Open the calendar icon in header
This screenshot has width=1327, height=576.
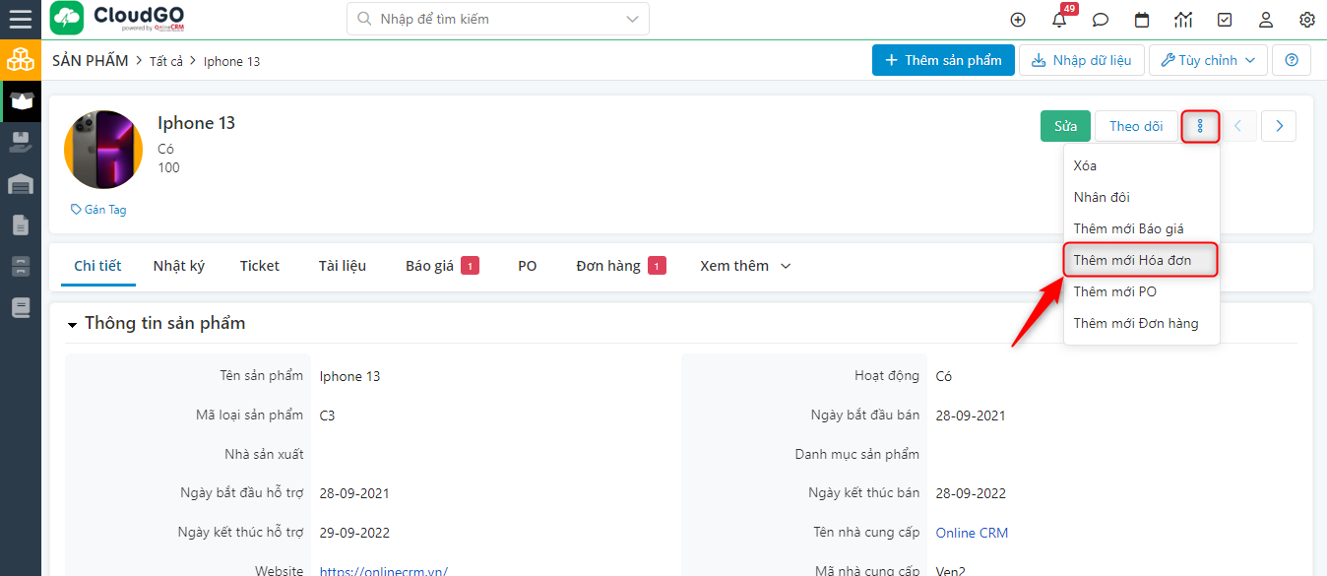1142,20
